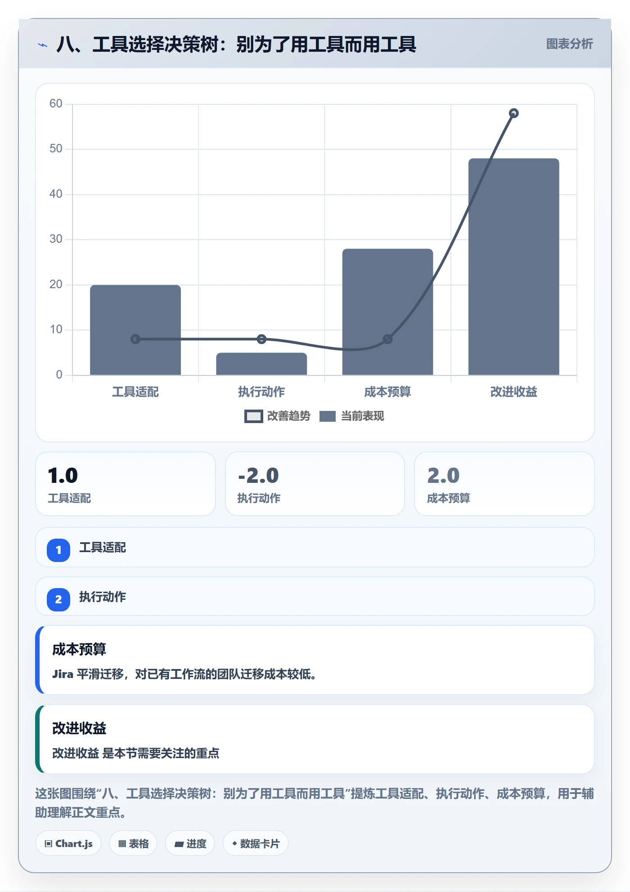Click the blue number 2 badge
630x892 pixels.
click(x=58, y=599)
